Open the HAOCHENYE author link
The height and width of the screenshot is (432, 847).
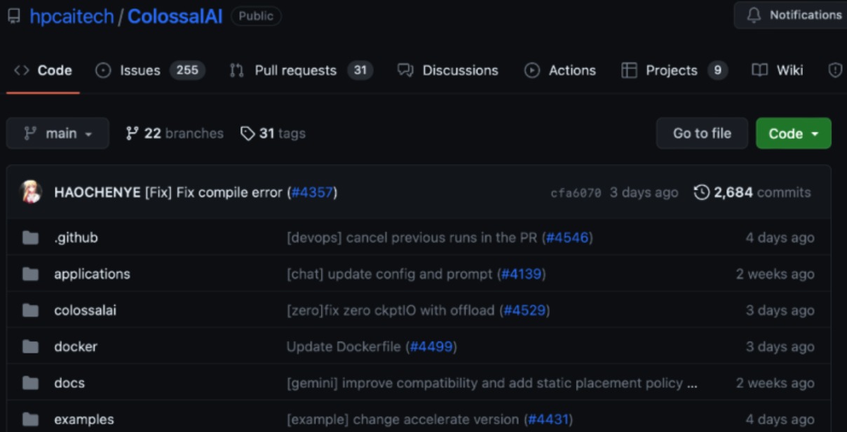(97, 192)
